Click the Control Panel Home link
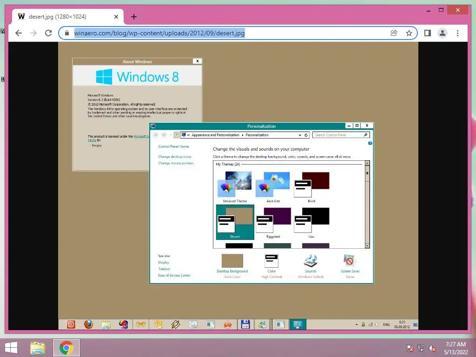 173,146
